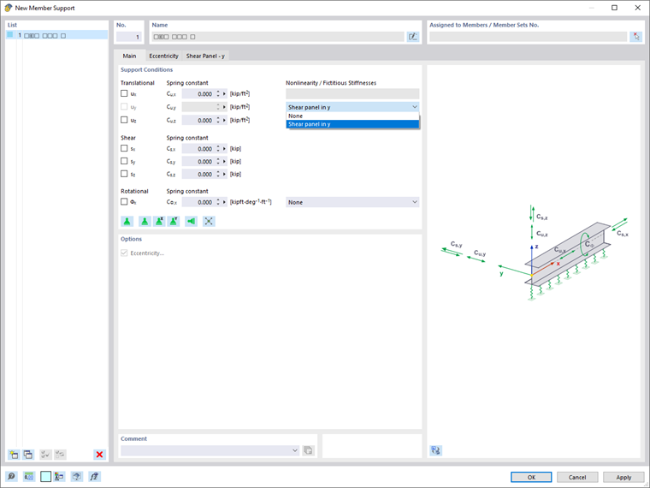Click the free all supports cross icon
The height and width of the screenshot is (488, 650).
coord(209,221)
